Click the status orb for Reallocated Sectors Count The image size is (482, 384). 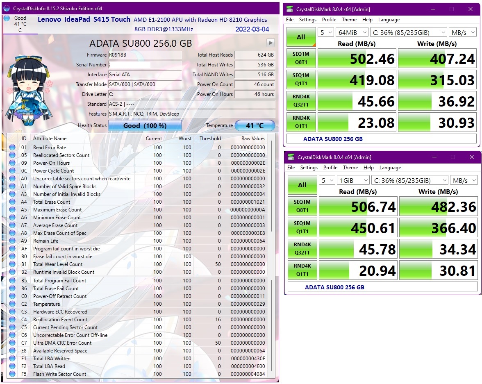click(12, 155)
